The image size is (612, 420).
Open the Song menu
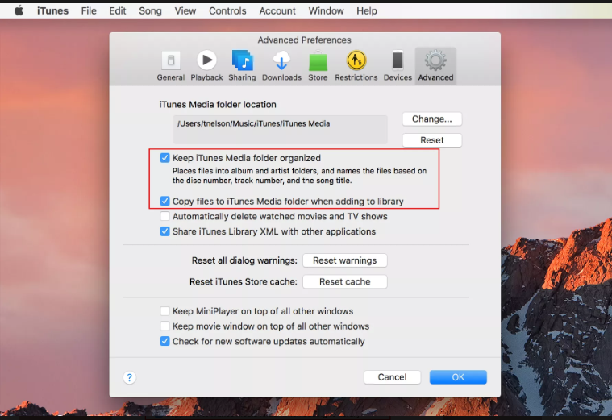click(150, 11)
